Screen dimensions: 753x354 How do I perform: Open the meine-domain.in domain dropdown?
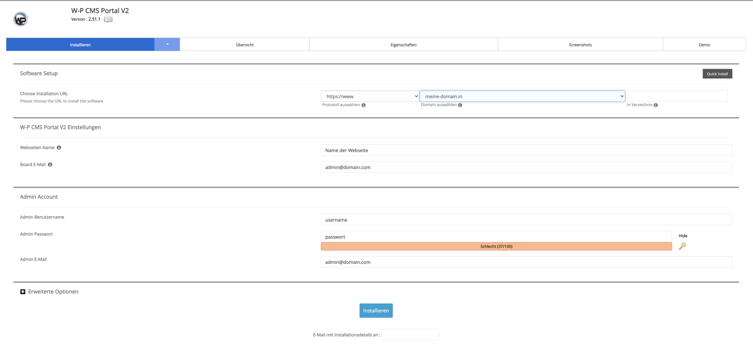(x=522, y=96)
